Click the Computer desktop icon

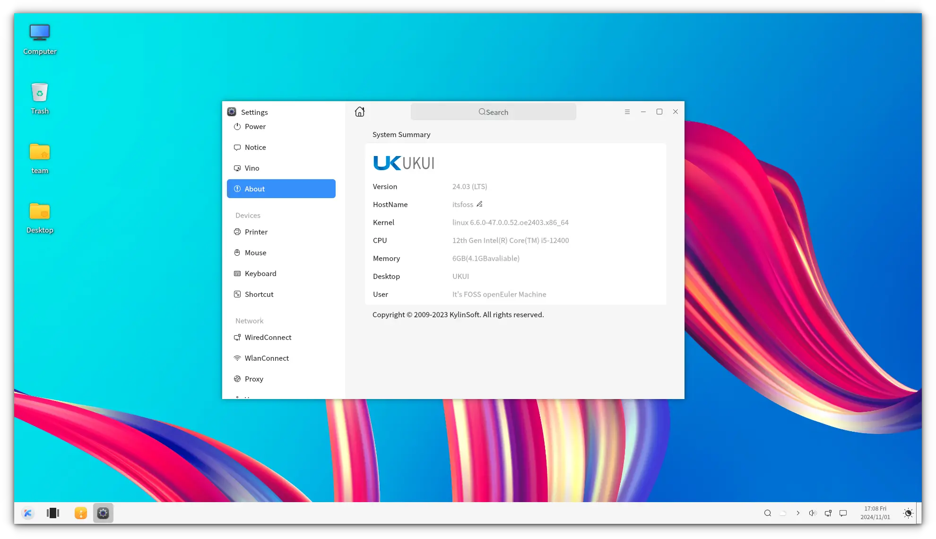point(40,37)
